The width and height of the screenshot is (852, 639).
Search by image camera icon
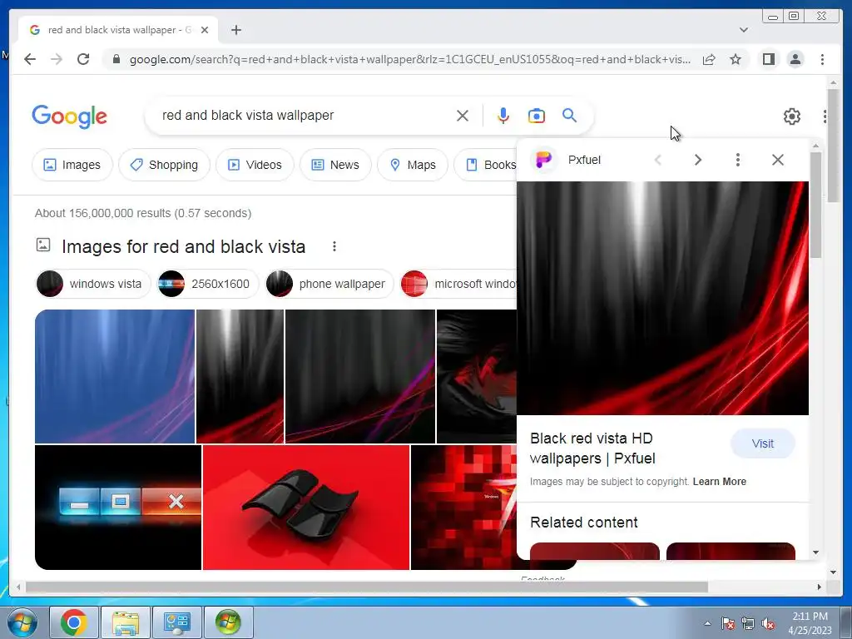coord(537,115)
